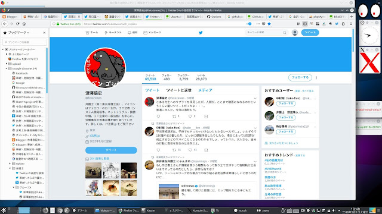Open new tab with plus icon

pos(352,17)
